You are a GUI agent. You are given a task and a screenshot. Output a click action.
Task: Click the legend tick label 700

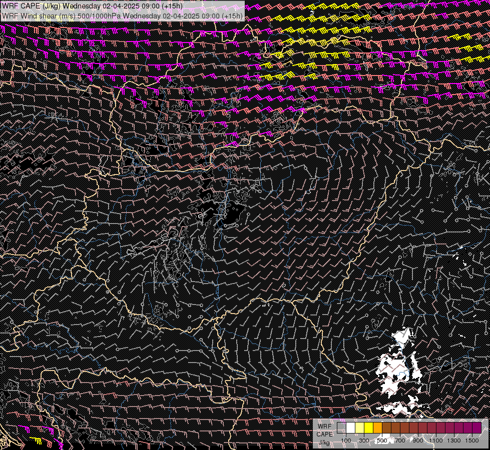tap(400, 440)
